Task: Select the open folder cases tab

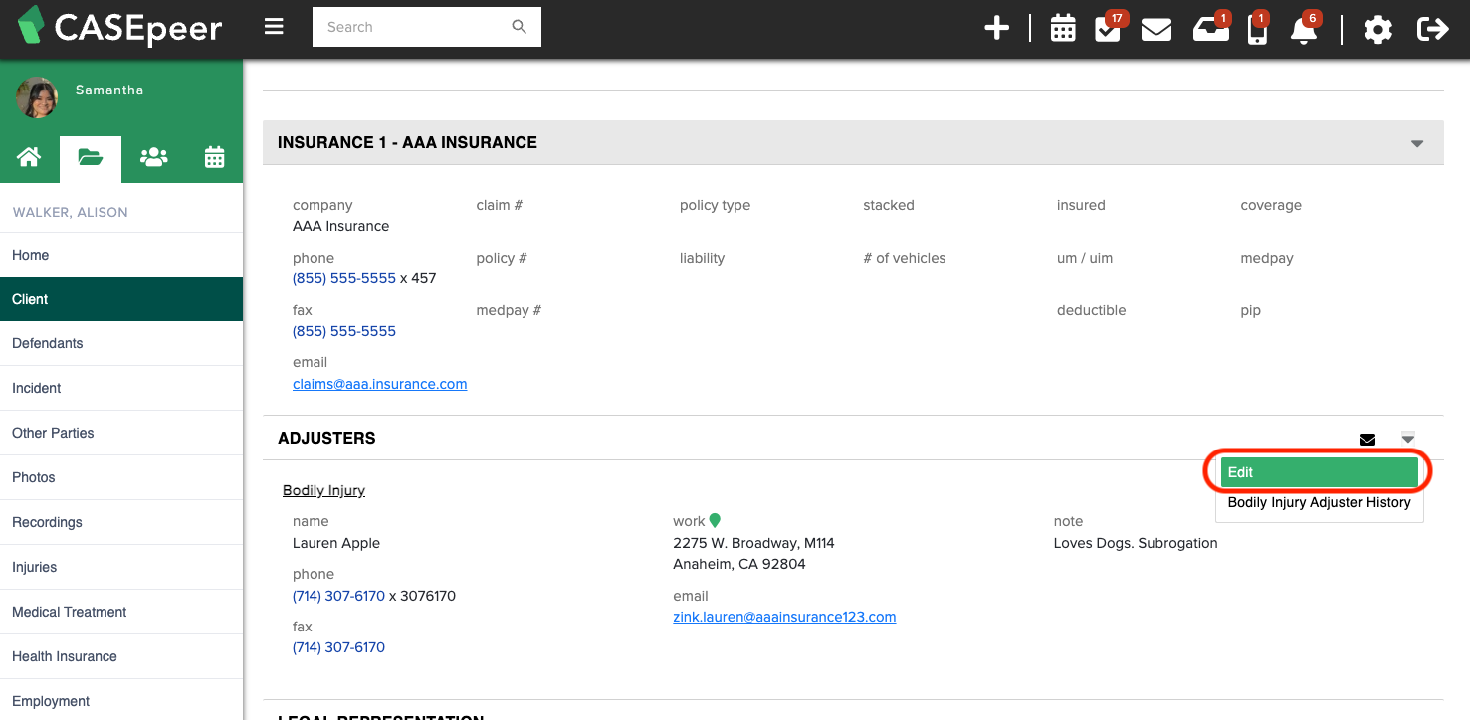Action: (x=91, y=158)
